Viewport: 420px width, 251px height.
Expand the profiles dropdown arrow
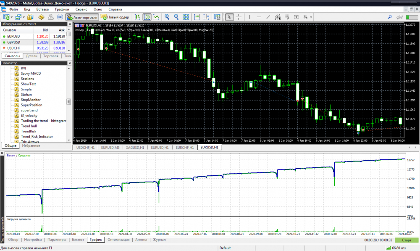click(x=25, y=17)
